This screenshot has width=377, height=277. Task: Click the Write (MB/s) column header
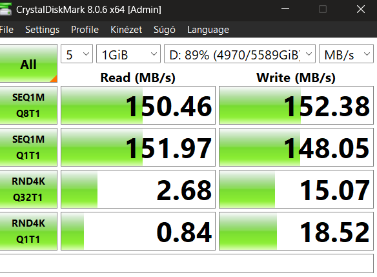point(296,77)
